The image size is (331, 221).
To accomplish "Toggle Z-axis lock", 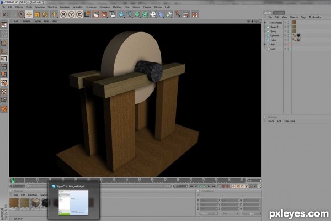I will [79, 14].
